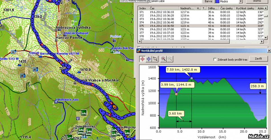Image resolution: width=271 pixels, height=140 pixels.
Task: Click the track list scroll down arrow
Action: click(x=266, y=37)
